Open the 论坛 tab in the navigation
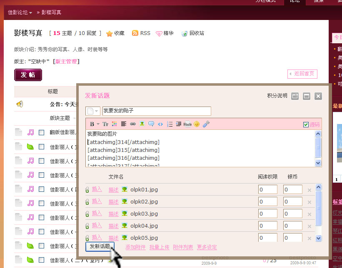The width and height of the screenshot is (342, 268). click(294, 2)
